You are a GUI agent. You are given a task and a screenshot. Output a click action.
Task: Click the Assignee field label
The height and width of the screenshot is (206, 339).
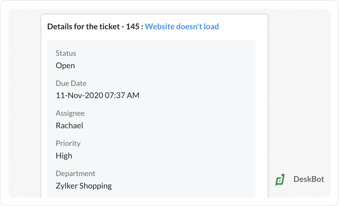coord(70,113)
